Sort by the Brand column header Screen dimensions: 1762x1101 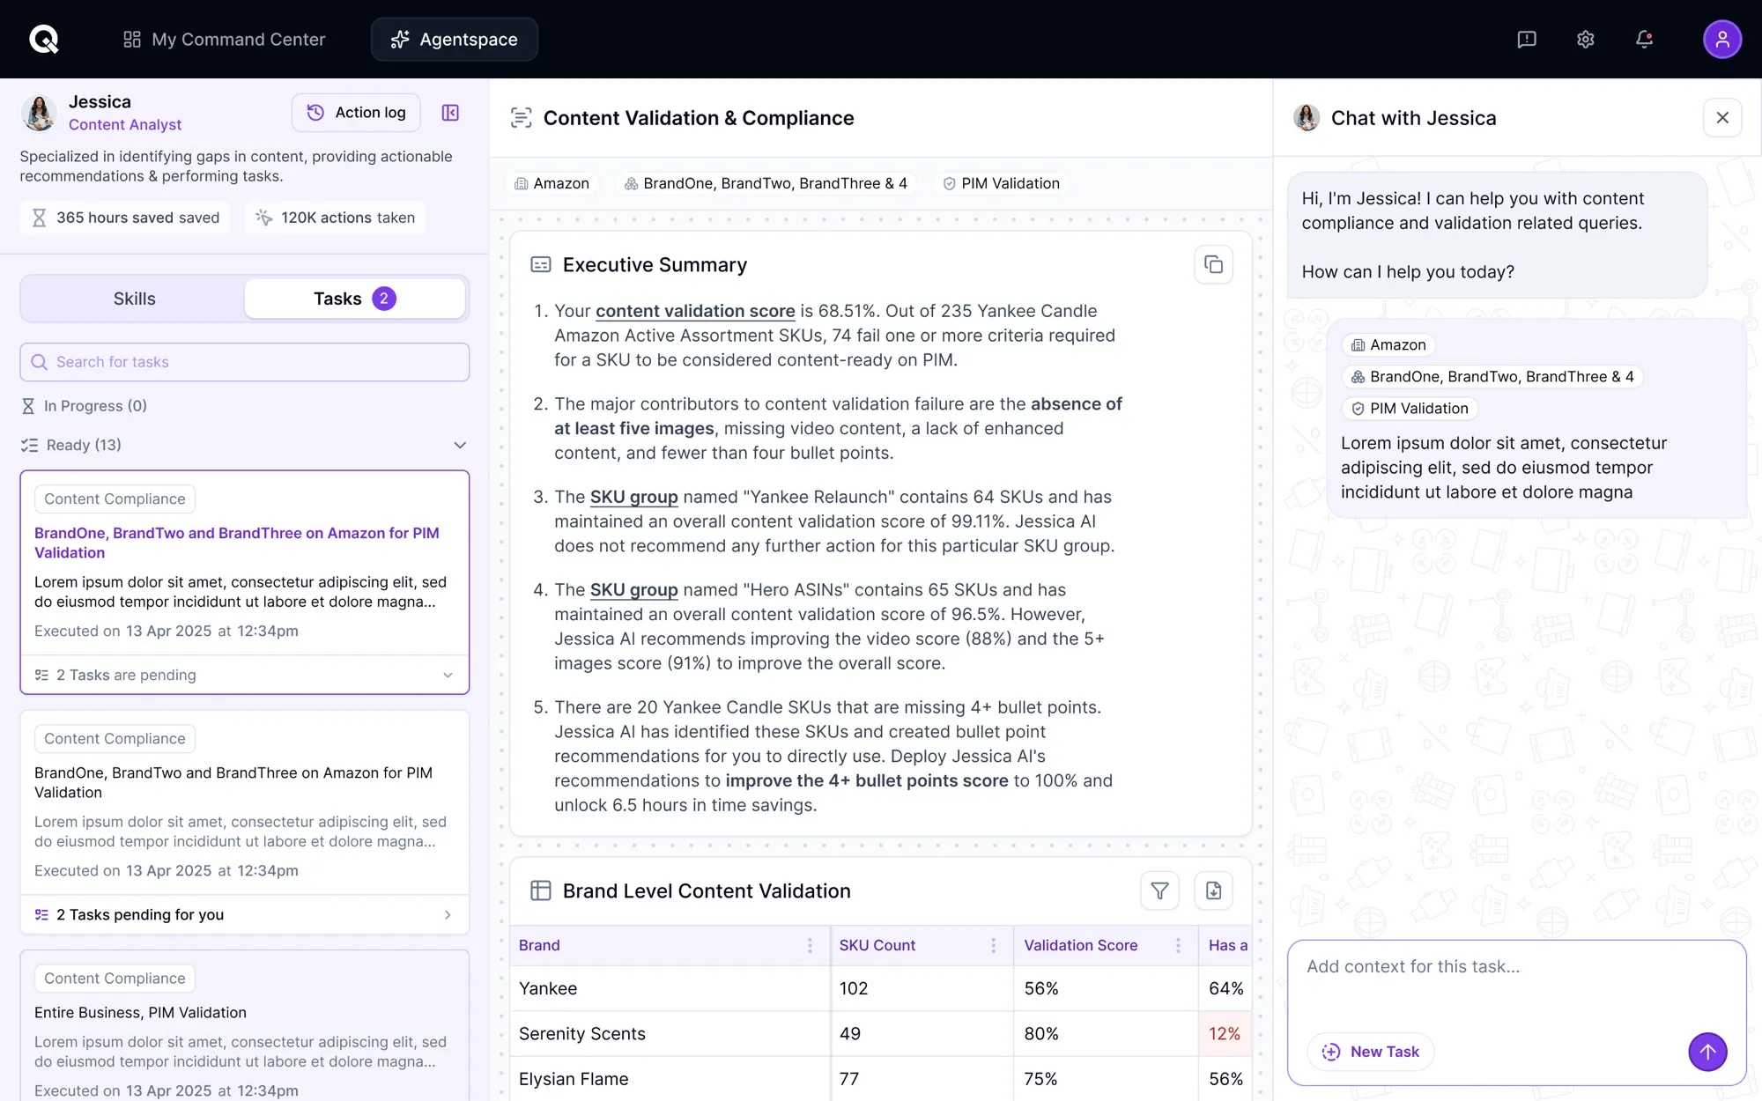tap(539, 945)
